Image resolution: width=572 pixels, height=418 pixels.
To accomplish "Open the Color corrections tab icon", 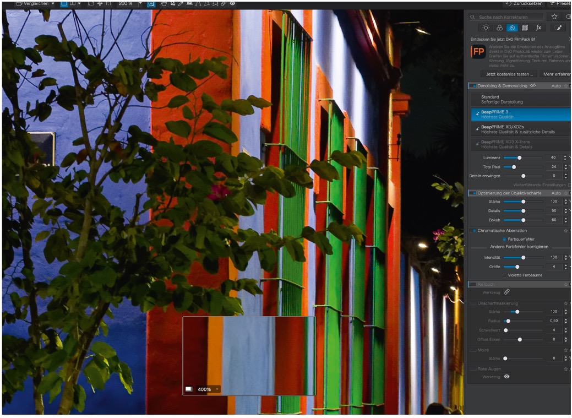I will click(x=499, y=28).
